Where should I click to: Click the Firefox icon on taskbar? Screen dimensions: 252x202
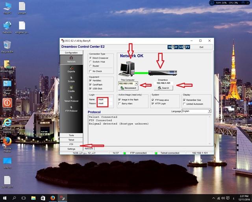click(x=53, y=198)
